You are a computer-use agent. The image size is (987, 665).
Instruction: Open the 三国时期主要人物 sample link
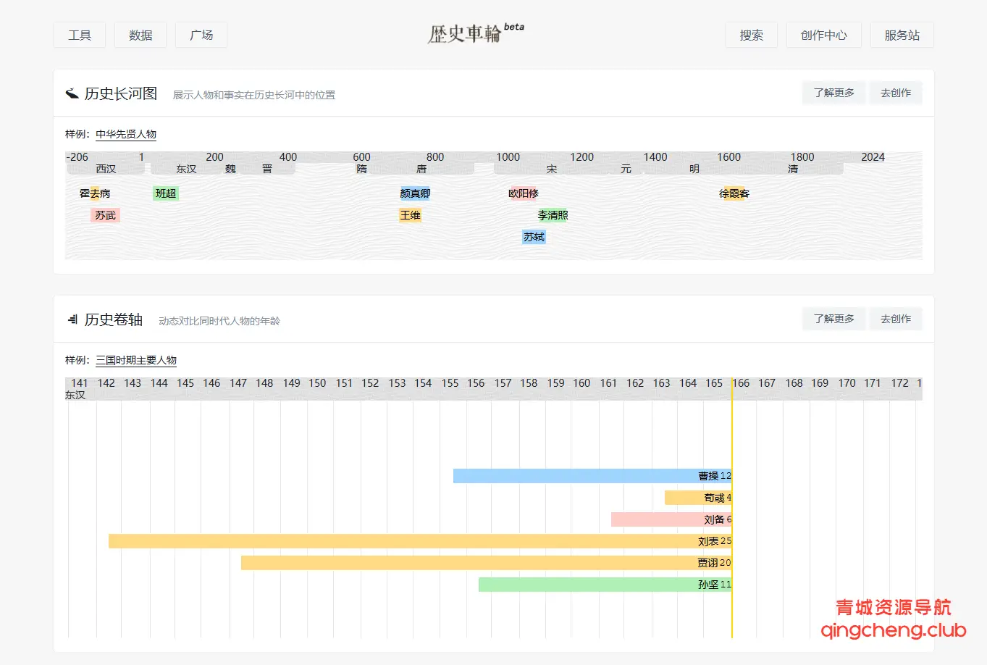tap(136, 360)
